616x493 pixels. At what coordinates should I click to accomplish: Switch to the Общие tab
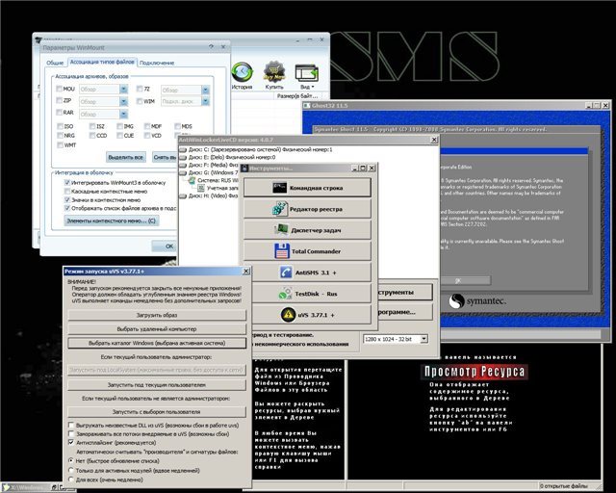pos(55,63)
